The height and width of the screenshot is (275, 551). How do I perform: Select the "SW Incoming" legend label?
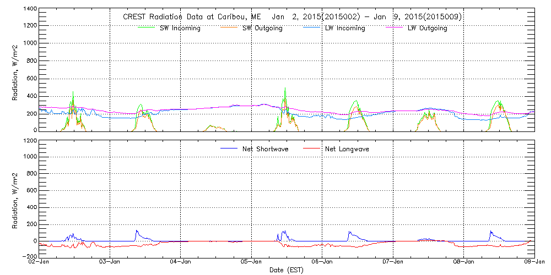coord(180,28)
